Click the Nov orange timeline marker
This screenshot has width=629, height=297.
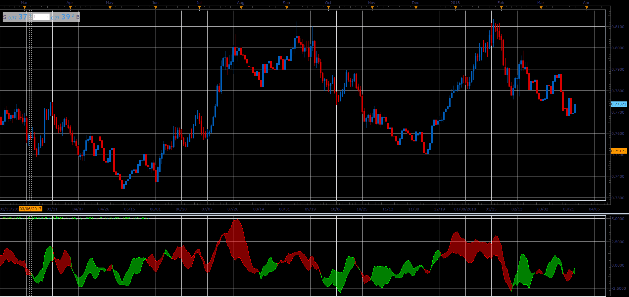point(372,8)
